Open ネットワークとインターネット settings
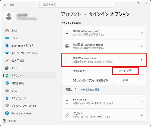151x126 pixels. point(29,53)
